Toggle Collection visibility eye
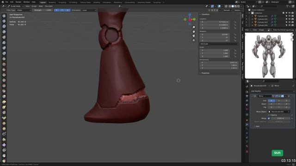296x166 pixels. [290, 13]
